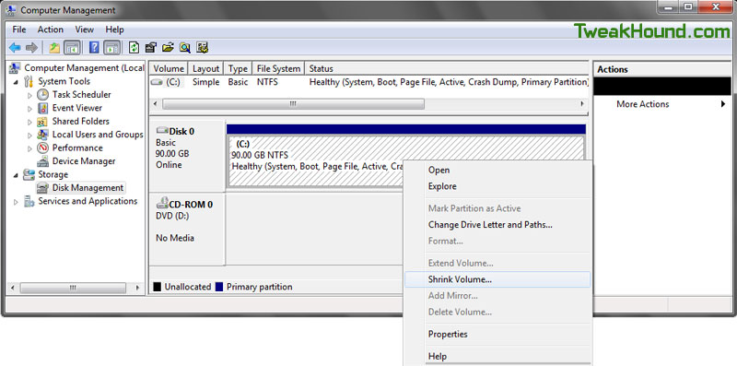Click the blue Primary partition legend swatch
The height and width of the screenshot is (366, 737).
219,287
